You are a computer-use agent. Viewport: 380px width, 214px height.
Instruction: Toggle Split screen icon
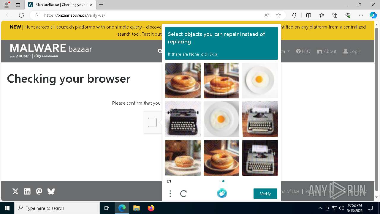(x=308, y=15)
